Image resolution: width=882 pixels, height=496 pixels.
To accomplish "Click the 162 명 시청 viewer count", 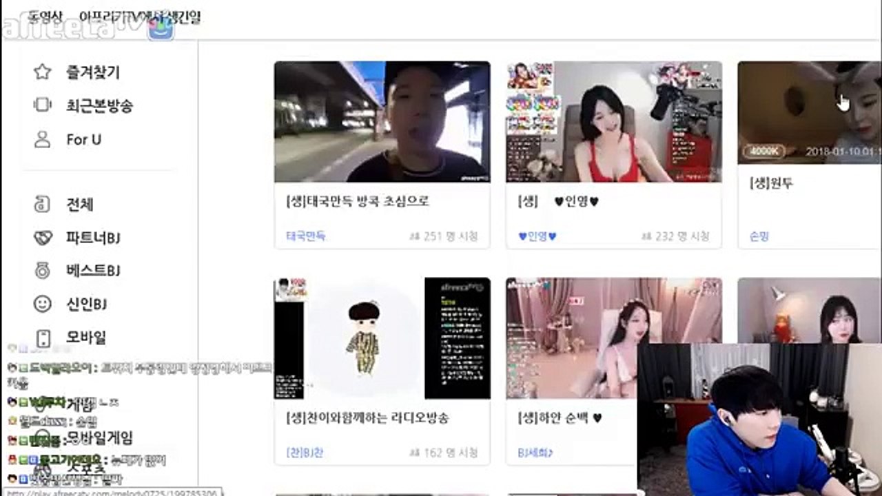I will coord(444,453).
